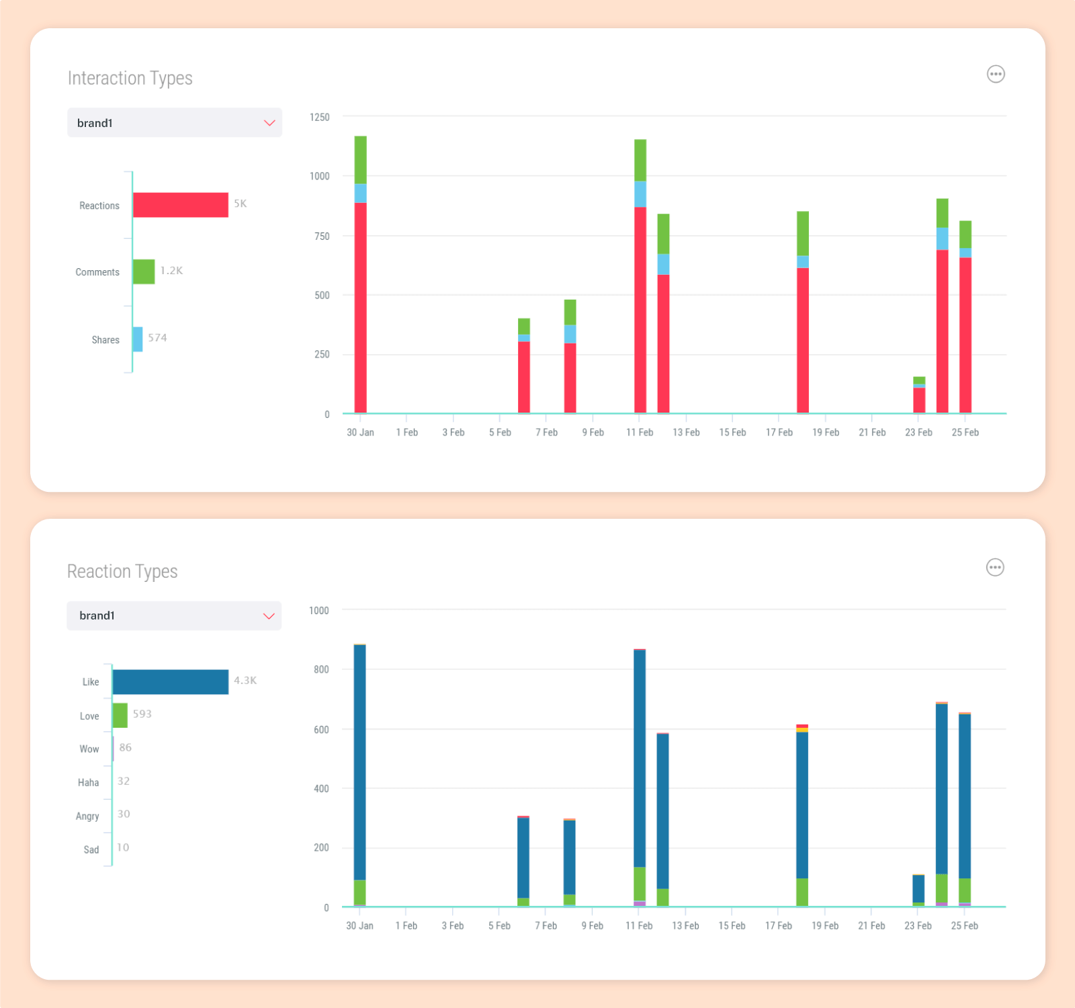Click the 11 Feb bar in Reaction Types chart
The height and width of the screenshot is (1008, 1075).
(640, 778)
